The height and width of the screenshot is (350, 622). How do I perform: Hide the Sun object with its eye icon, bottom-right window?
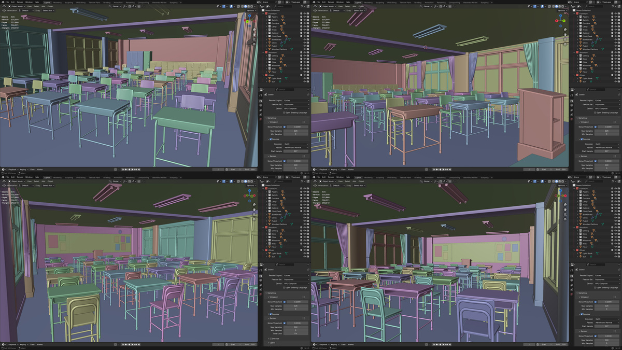pyautogui.click(x=616, y=257)
